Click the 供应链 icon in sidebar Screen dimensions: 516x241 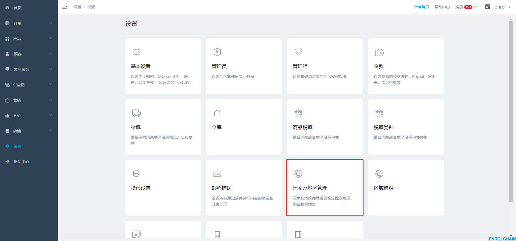(7, 85)
